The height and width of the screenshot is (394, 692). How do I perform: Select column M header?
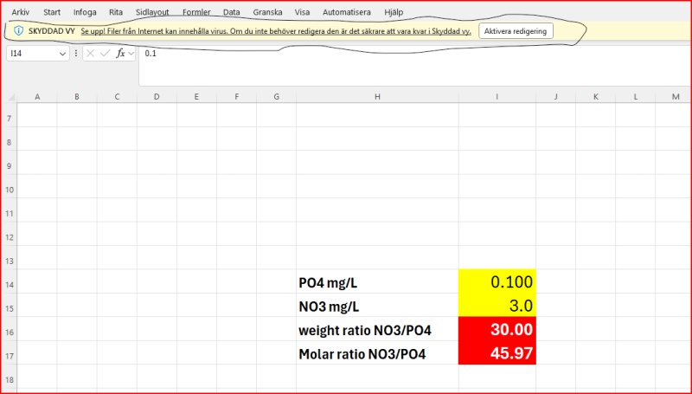(x=674, y=97)
